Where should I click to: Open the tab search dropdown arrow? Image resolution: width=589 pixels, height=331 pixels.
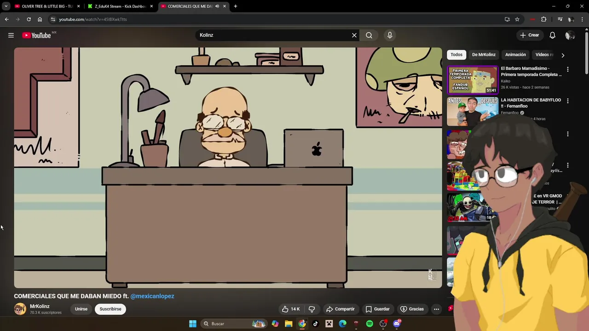[6, 6]
